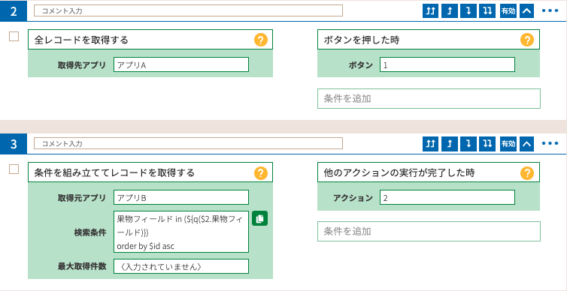Add a condition under row 2
This screenshot has width=567, height=291.
(429, 99)
